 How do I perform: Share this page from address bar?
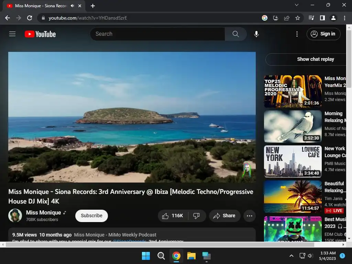point(287,18)
